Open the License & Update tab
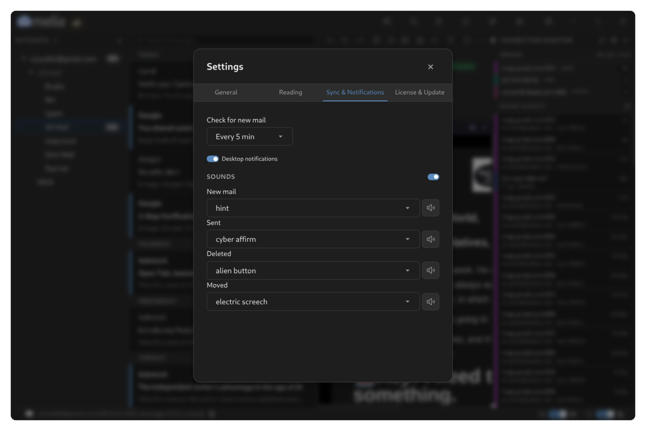This screenshot has height=431, width=646. 420,92
